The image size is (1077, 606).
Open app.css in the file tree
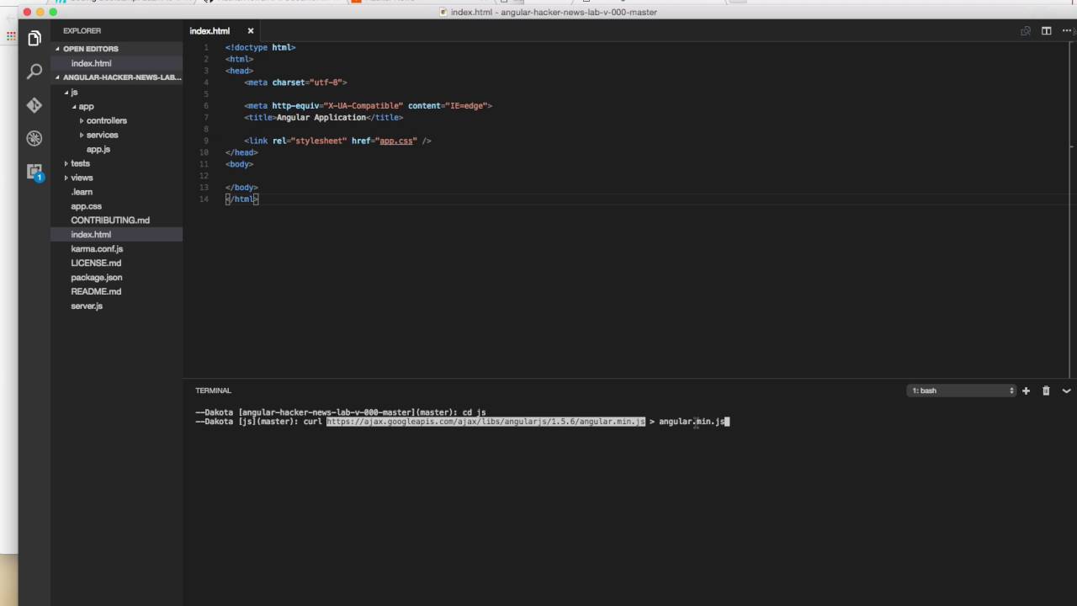tap(86, 206)
